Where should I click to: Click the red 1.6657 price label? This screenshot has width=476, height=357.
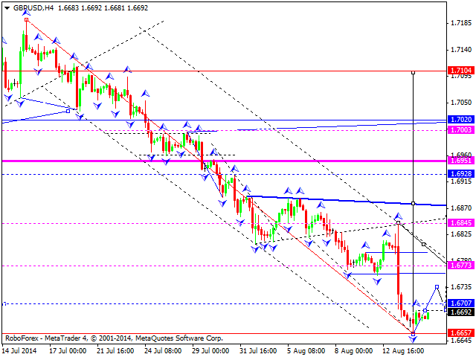click(x=461, y=332)
